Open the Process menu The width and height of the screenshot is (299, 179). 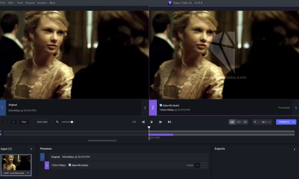tap(30, 2)
